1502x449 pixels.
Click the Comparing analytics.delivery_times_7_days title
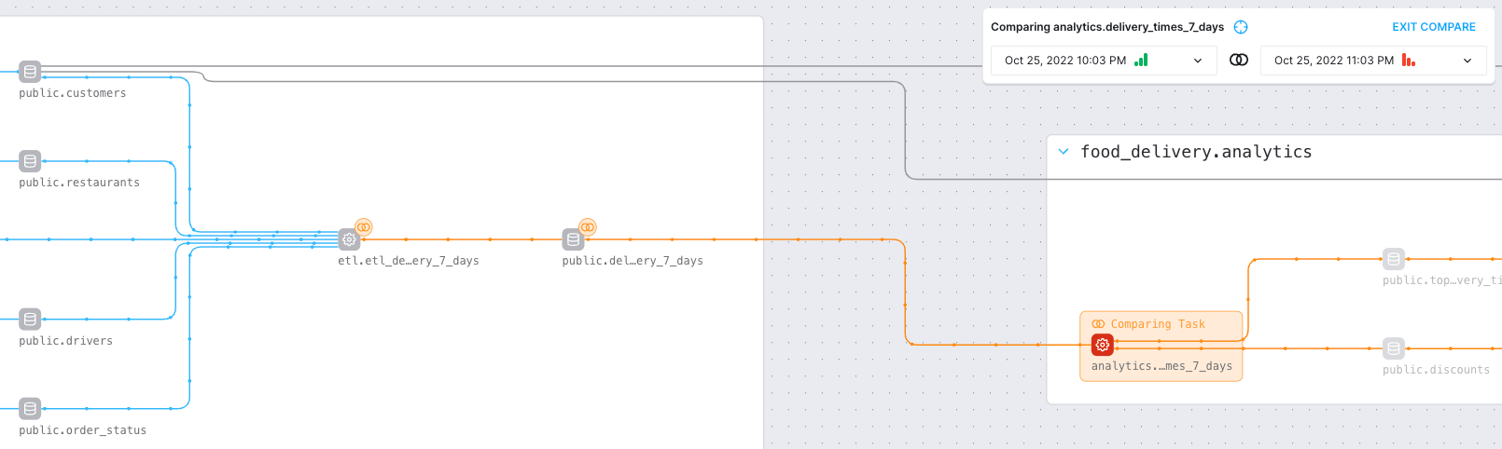coord(1107,27)
